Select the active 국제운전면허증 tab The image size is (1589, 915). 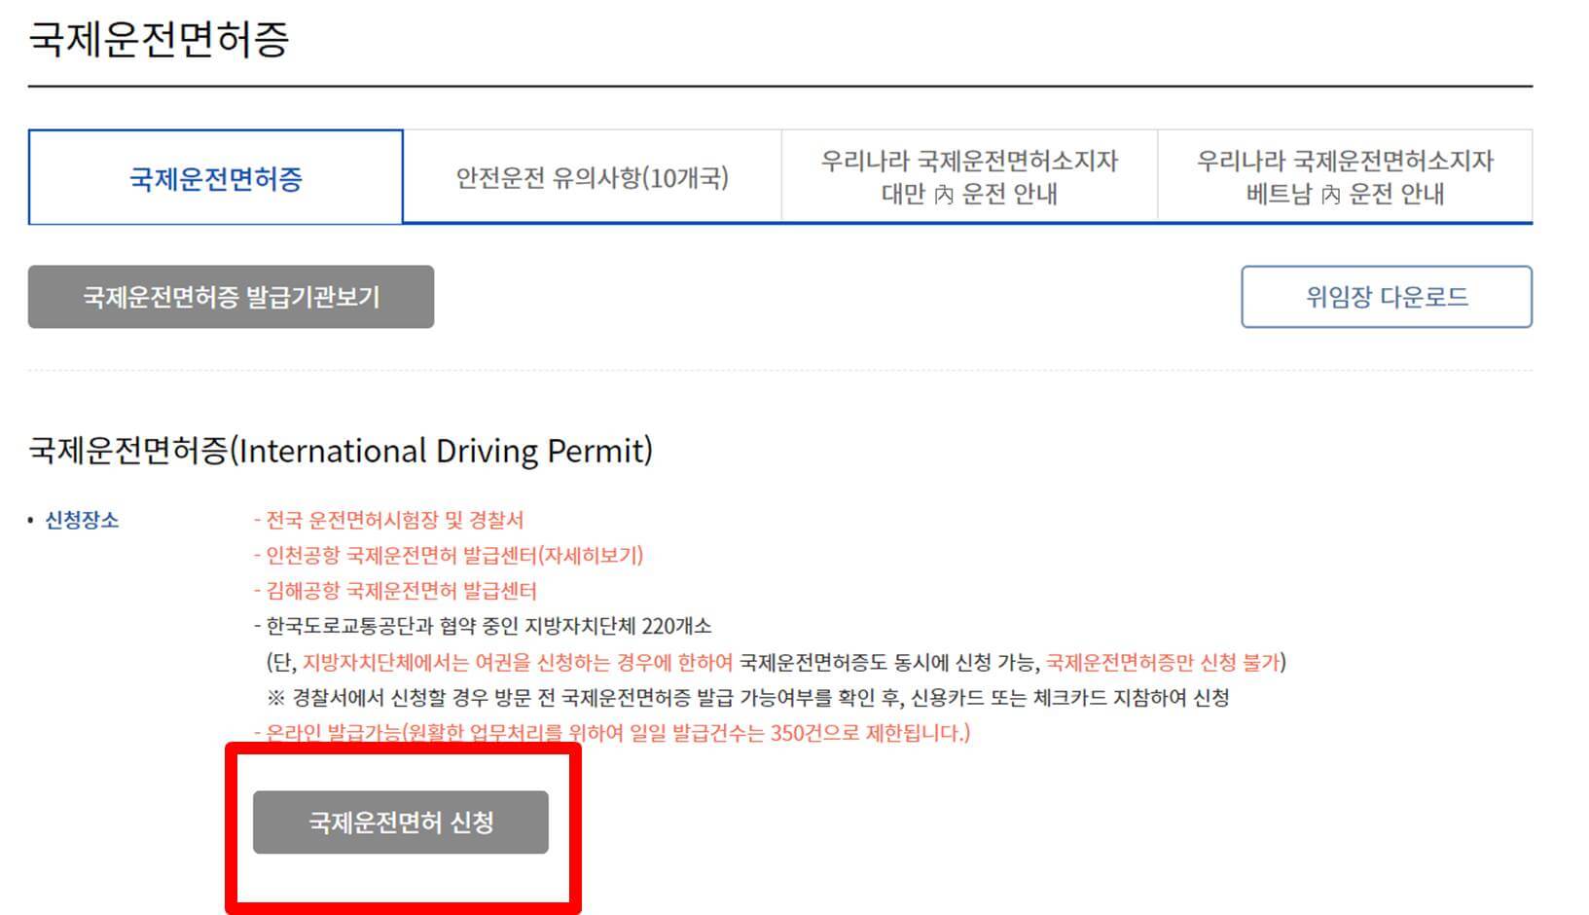tap(216, 177)
